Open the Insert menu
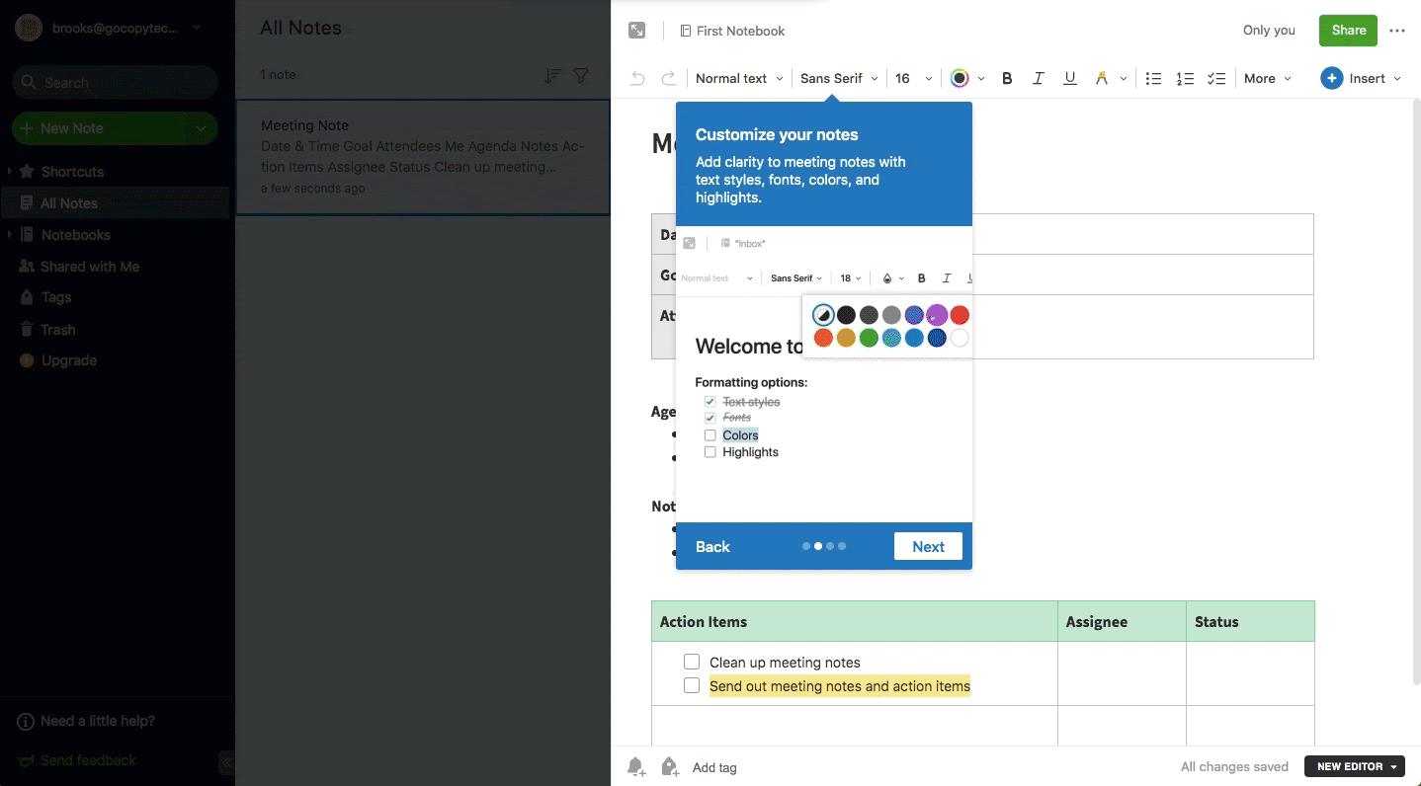1421x786 pixels. (x=1361, y=79)
